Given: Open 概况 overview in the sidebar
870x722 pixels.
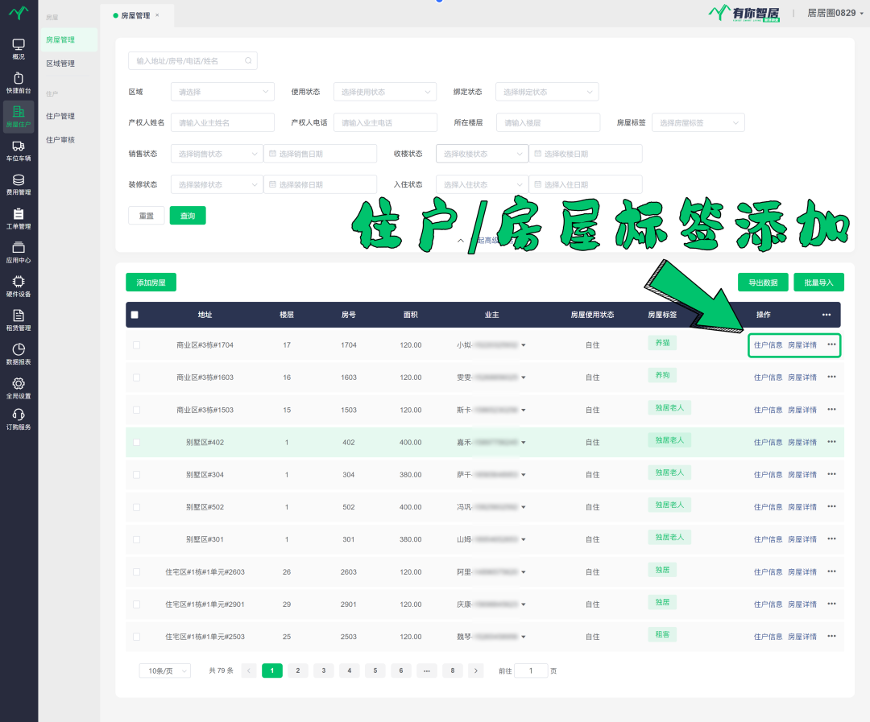Looking at the screenshot, I should point(19,48).
